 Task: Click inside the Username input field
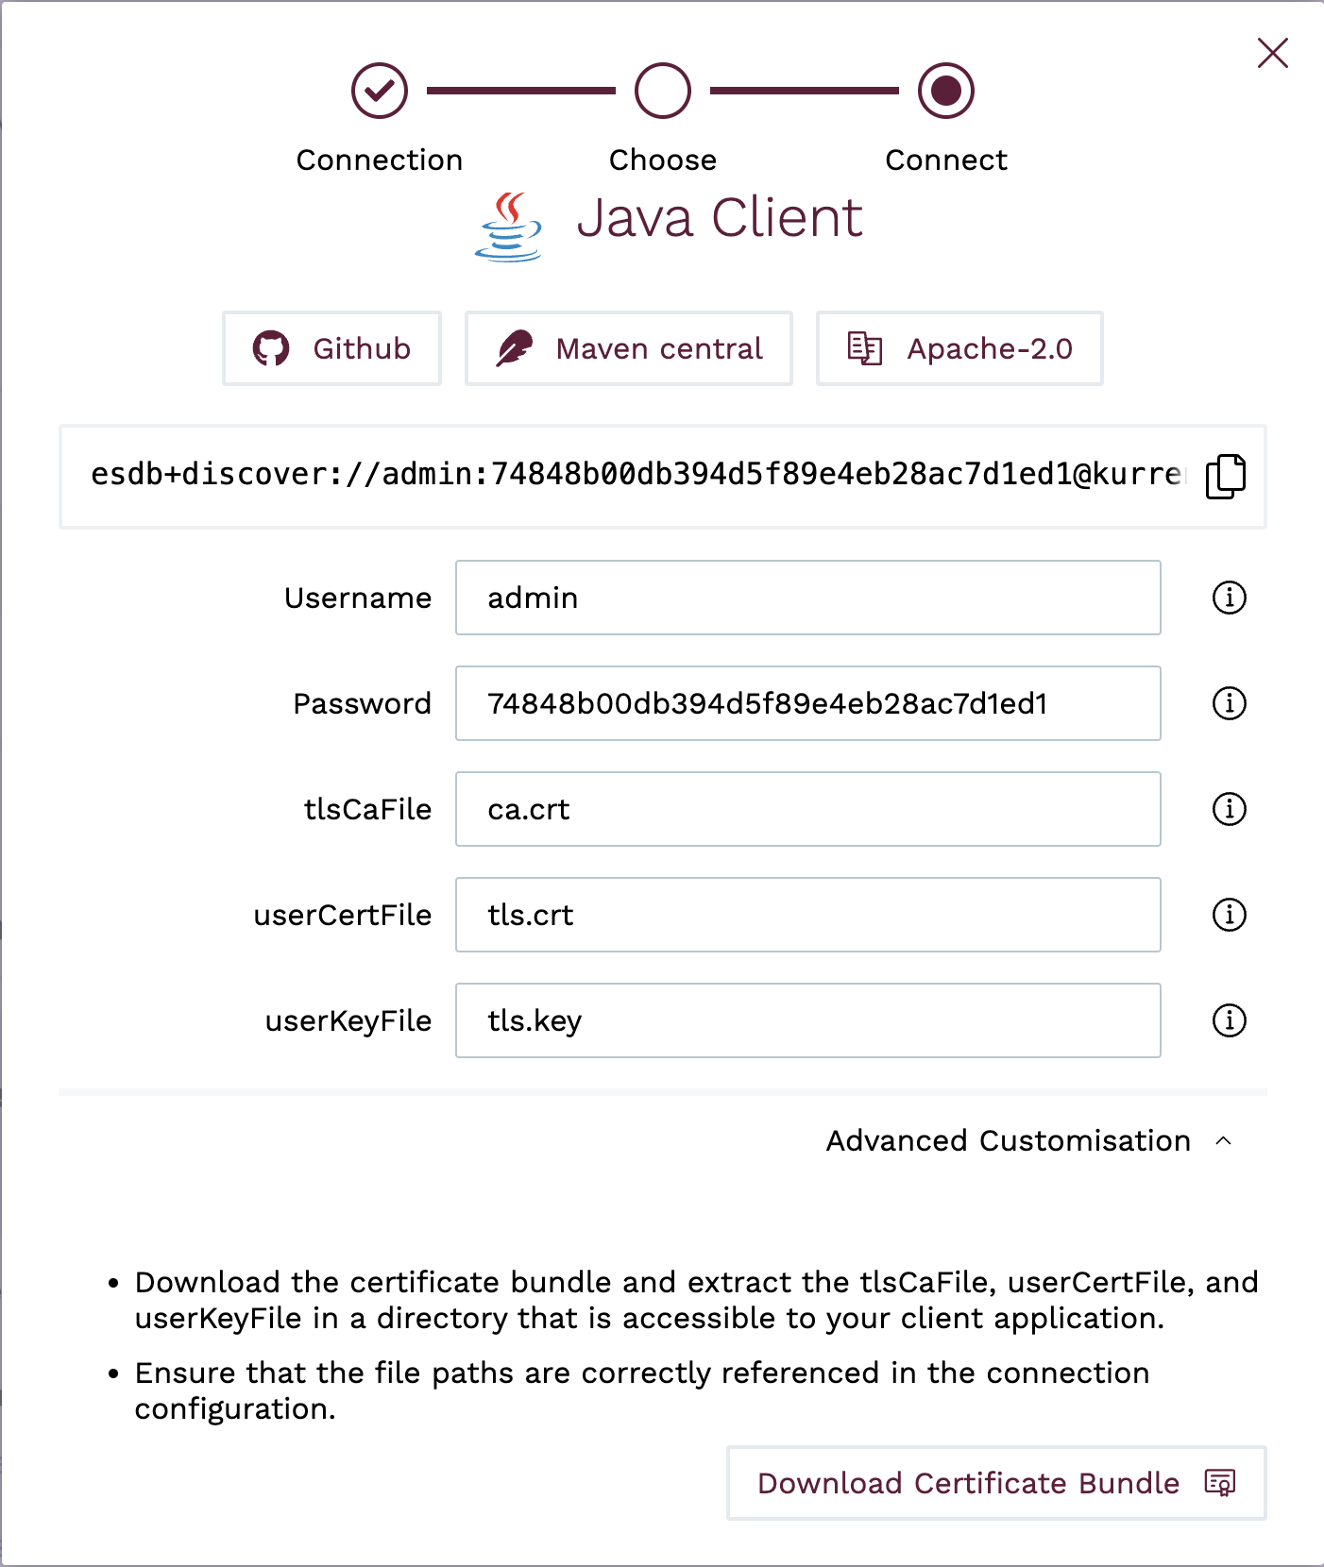tap(806, 598)
